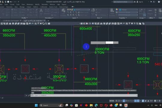The image size is (162, 108).
Task: Click the MODEL space button
Action: point(112,101)
